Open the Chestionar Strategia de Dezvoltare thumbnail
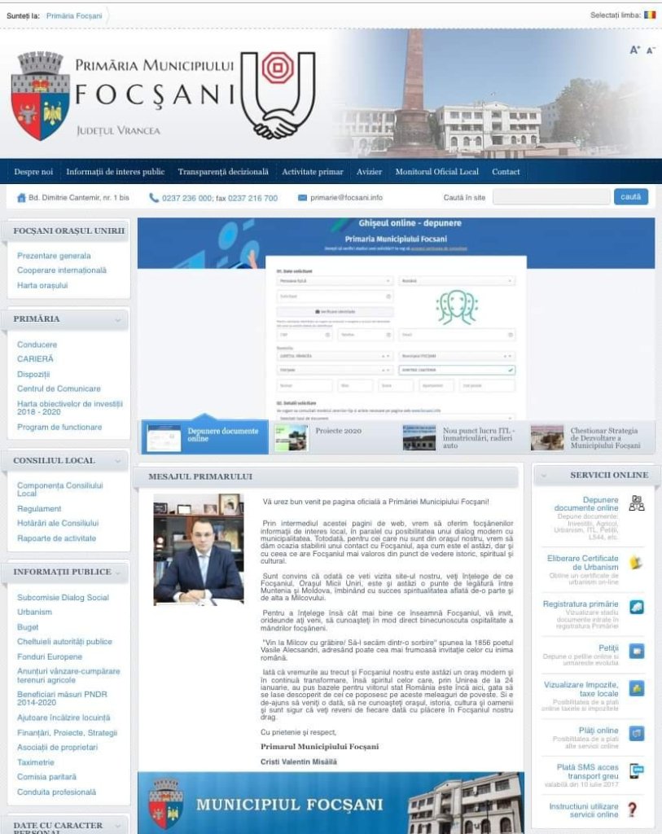Screen dimensions: 662x834 [547, 437]
